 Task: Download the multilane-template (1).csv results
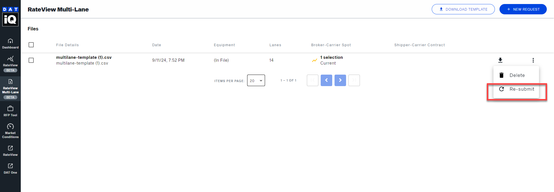[500, 60]
